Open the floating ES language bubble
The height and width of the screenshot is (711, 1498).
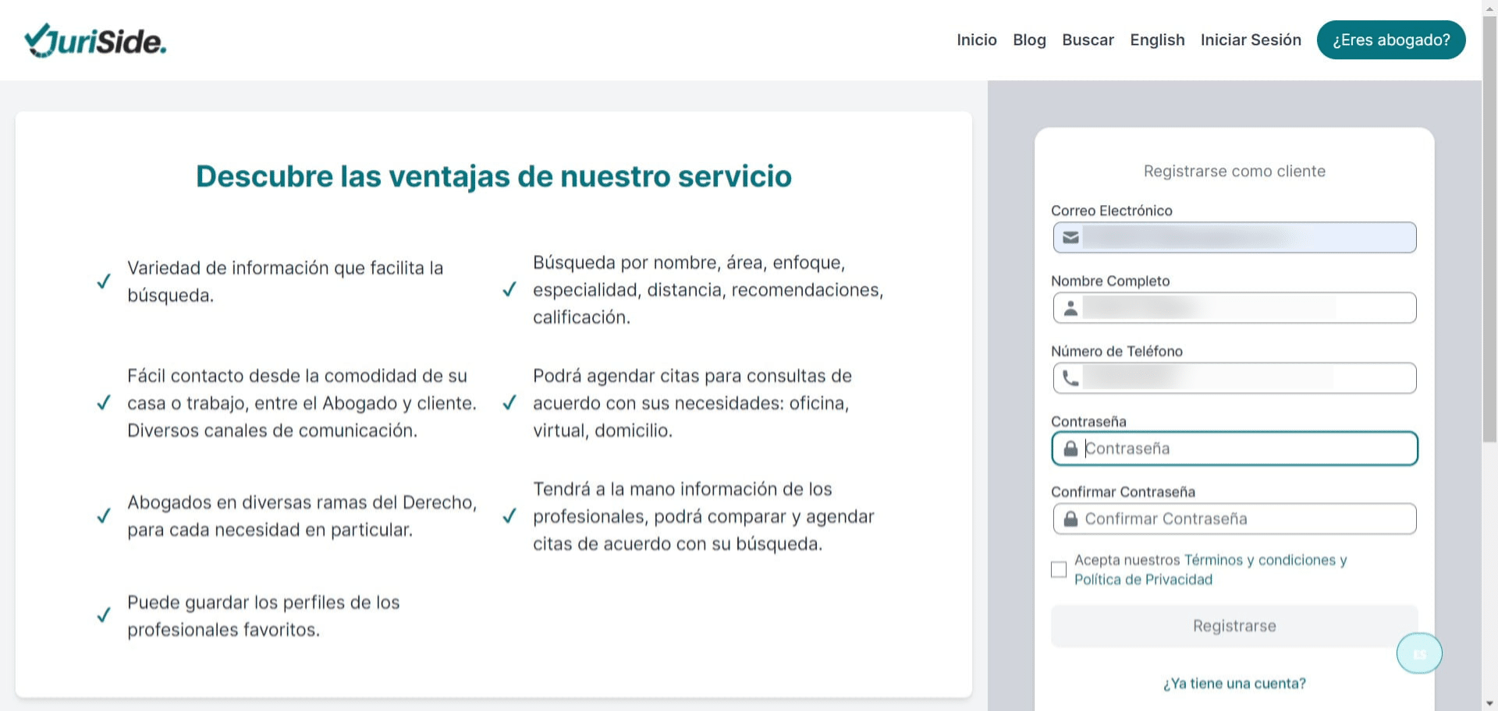point(1419,653)
